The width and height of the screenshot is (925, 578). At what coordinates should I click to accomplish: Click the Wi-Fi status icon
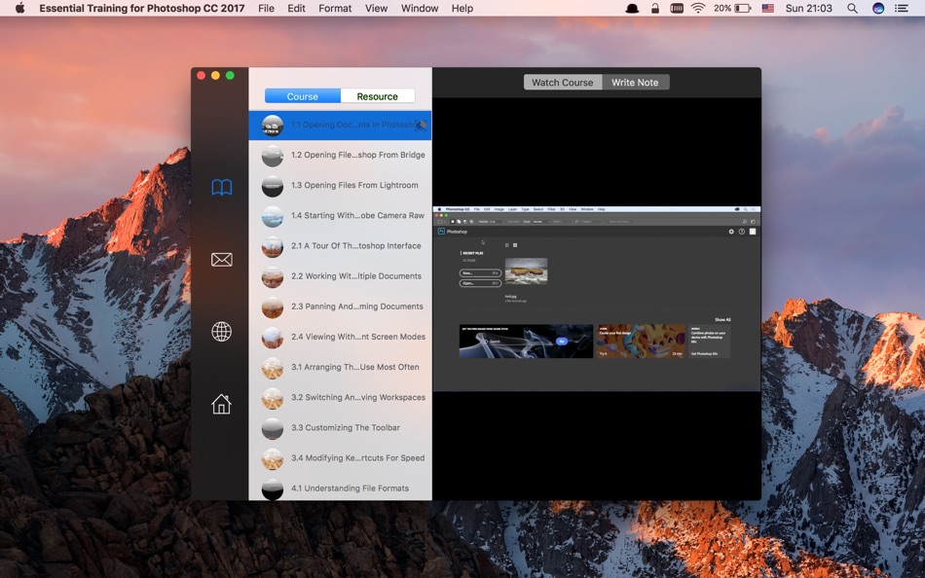point(698,8)
